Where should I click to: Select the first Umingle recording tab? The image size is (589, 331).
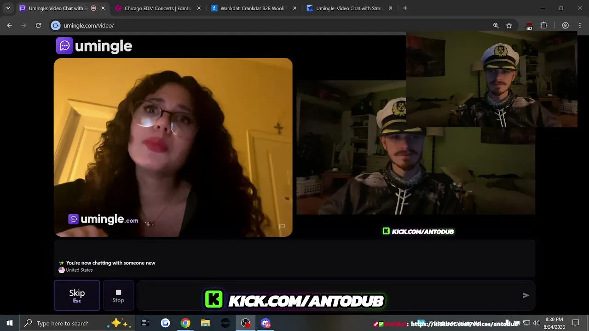(x=63, y=8)
